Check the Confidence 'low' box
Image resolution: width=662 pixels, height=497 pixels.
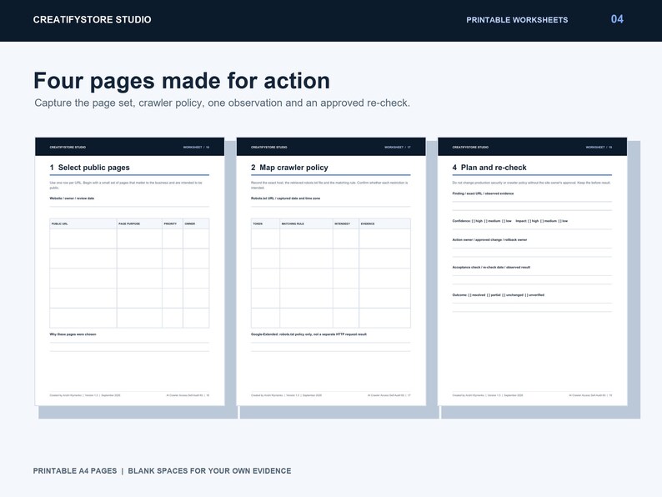(x=504, y=221)
